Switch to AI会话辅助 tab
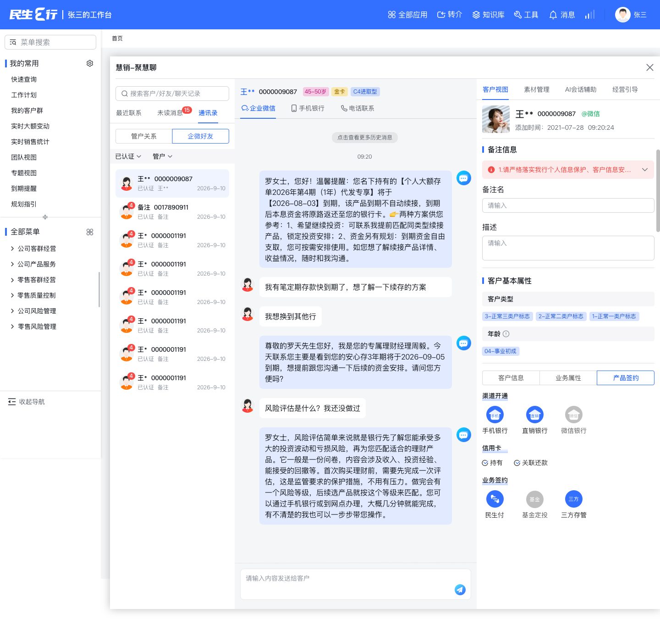660x620 pixels. click(581, 89)
